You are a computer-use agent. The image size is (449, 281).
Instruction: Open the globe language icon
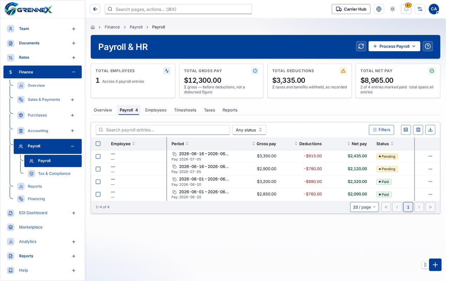point(379,9)
